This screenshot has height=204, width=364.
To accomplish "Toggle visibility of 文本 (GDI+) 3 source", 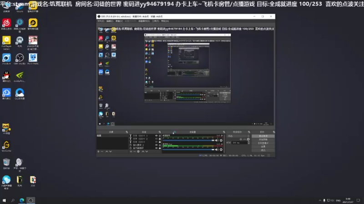I will pos(156,136).
